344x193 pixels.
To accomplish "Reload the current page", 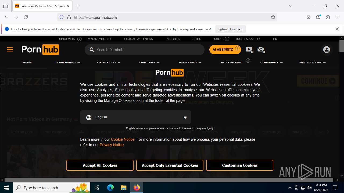I will [26, 17].
